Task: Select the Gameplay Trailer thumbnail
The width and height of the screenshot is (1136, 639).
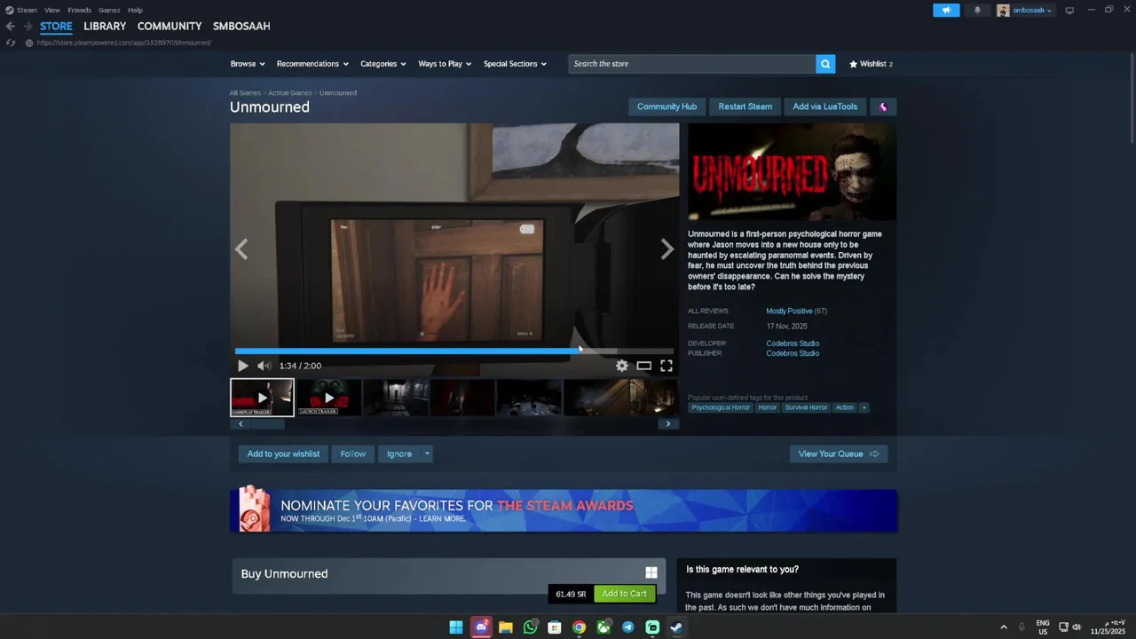Action: coord(262,398)
